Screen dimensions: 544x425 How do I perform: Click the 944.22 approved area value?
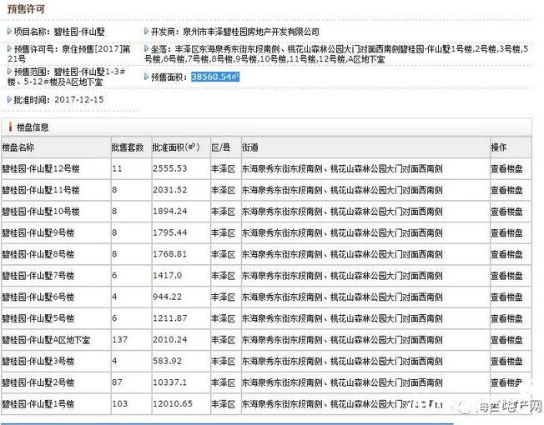point(167,297)
